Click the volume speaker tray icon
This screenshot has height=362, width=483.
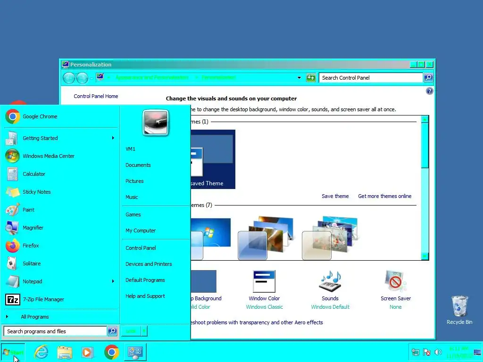[438, 352]
